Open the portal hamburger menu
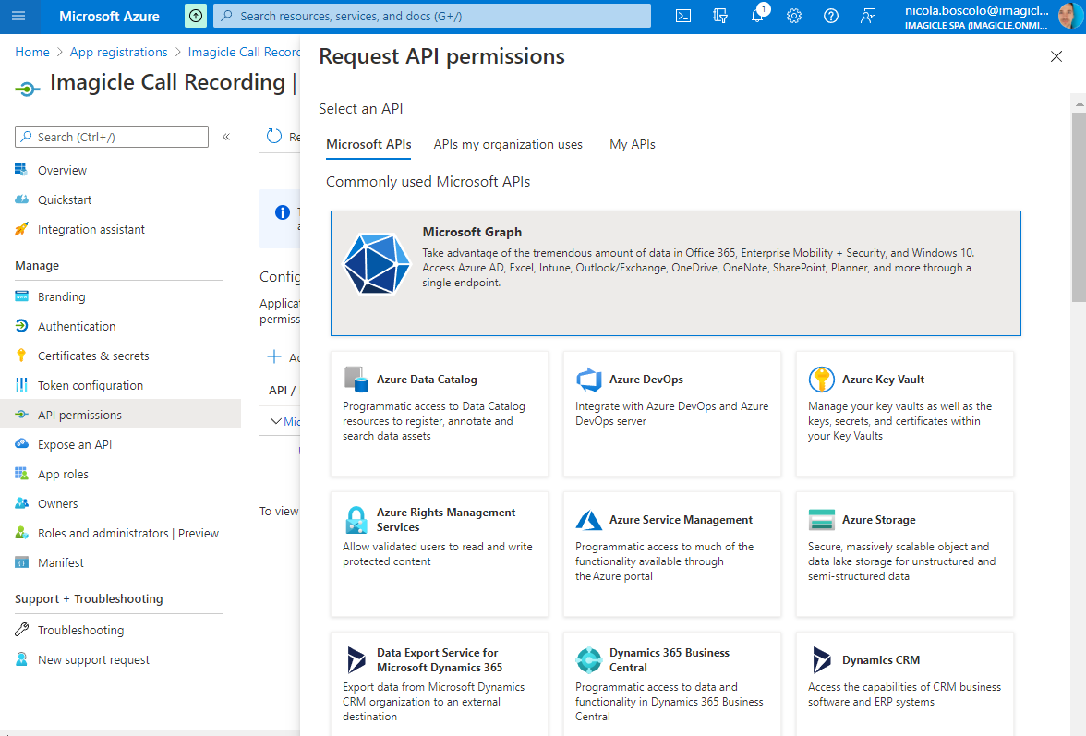This screenshot has height=736, width=1086. (x=19, y=16)
